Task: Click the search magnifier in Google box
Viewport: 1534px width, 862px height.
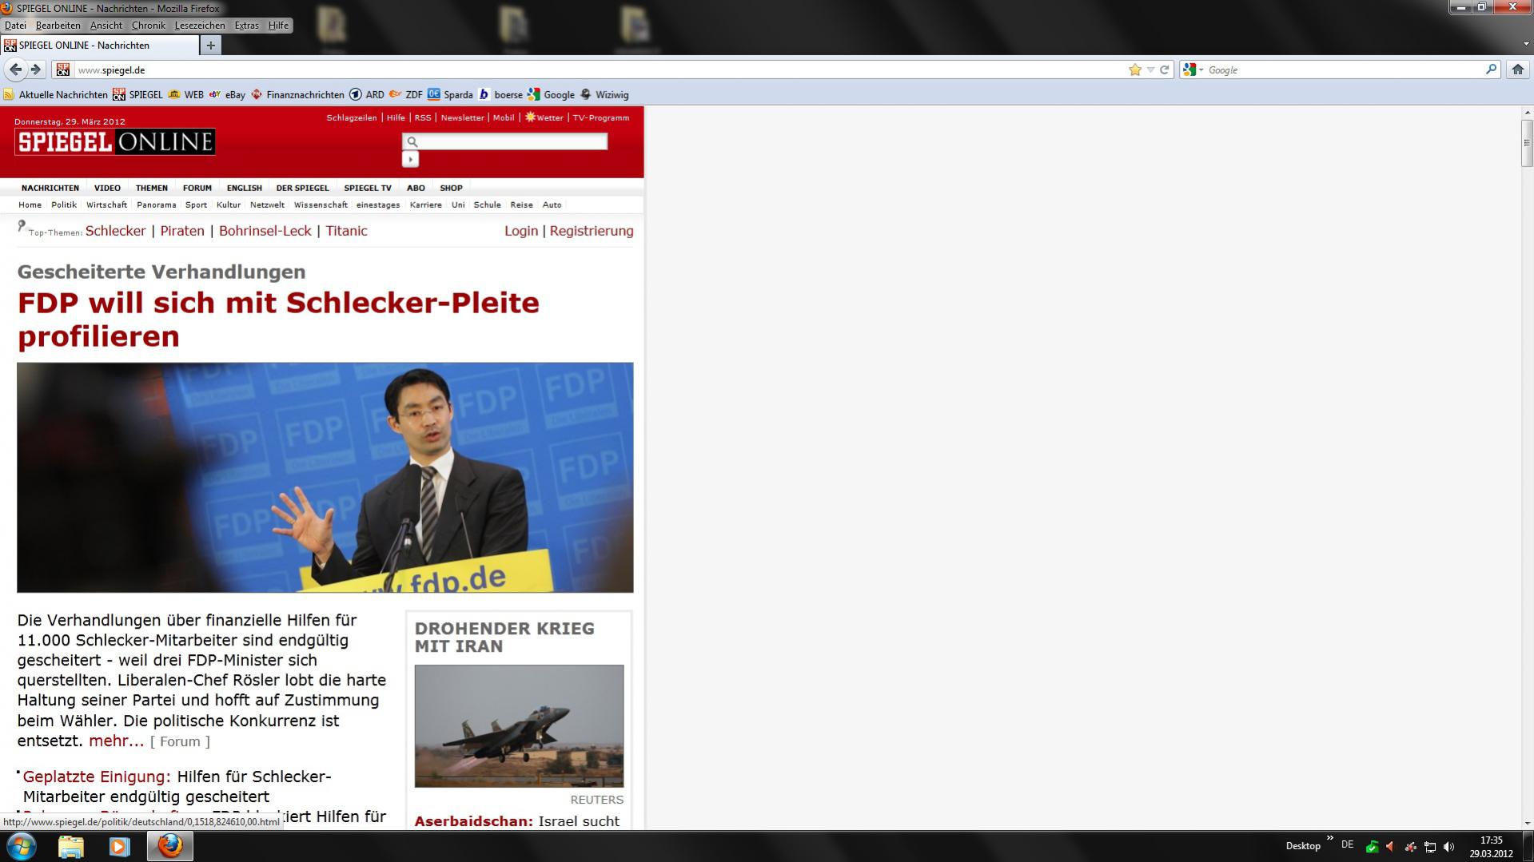Action: 1490,70
